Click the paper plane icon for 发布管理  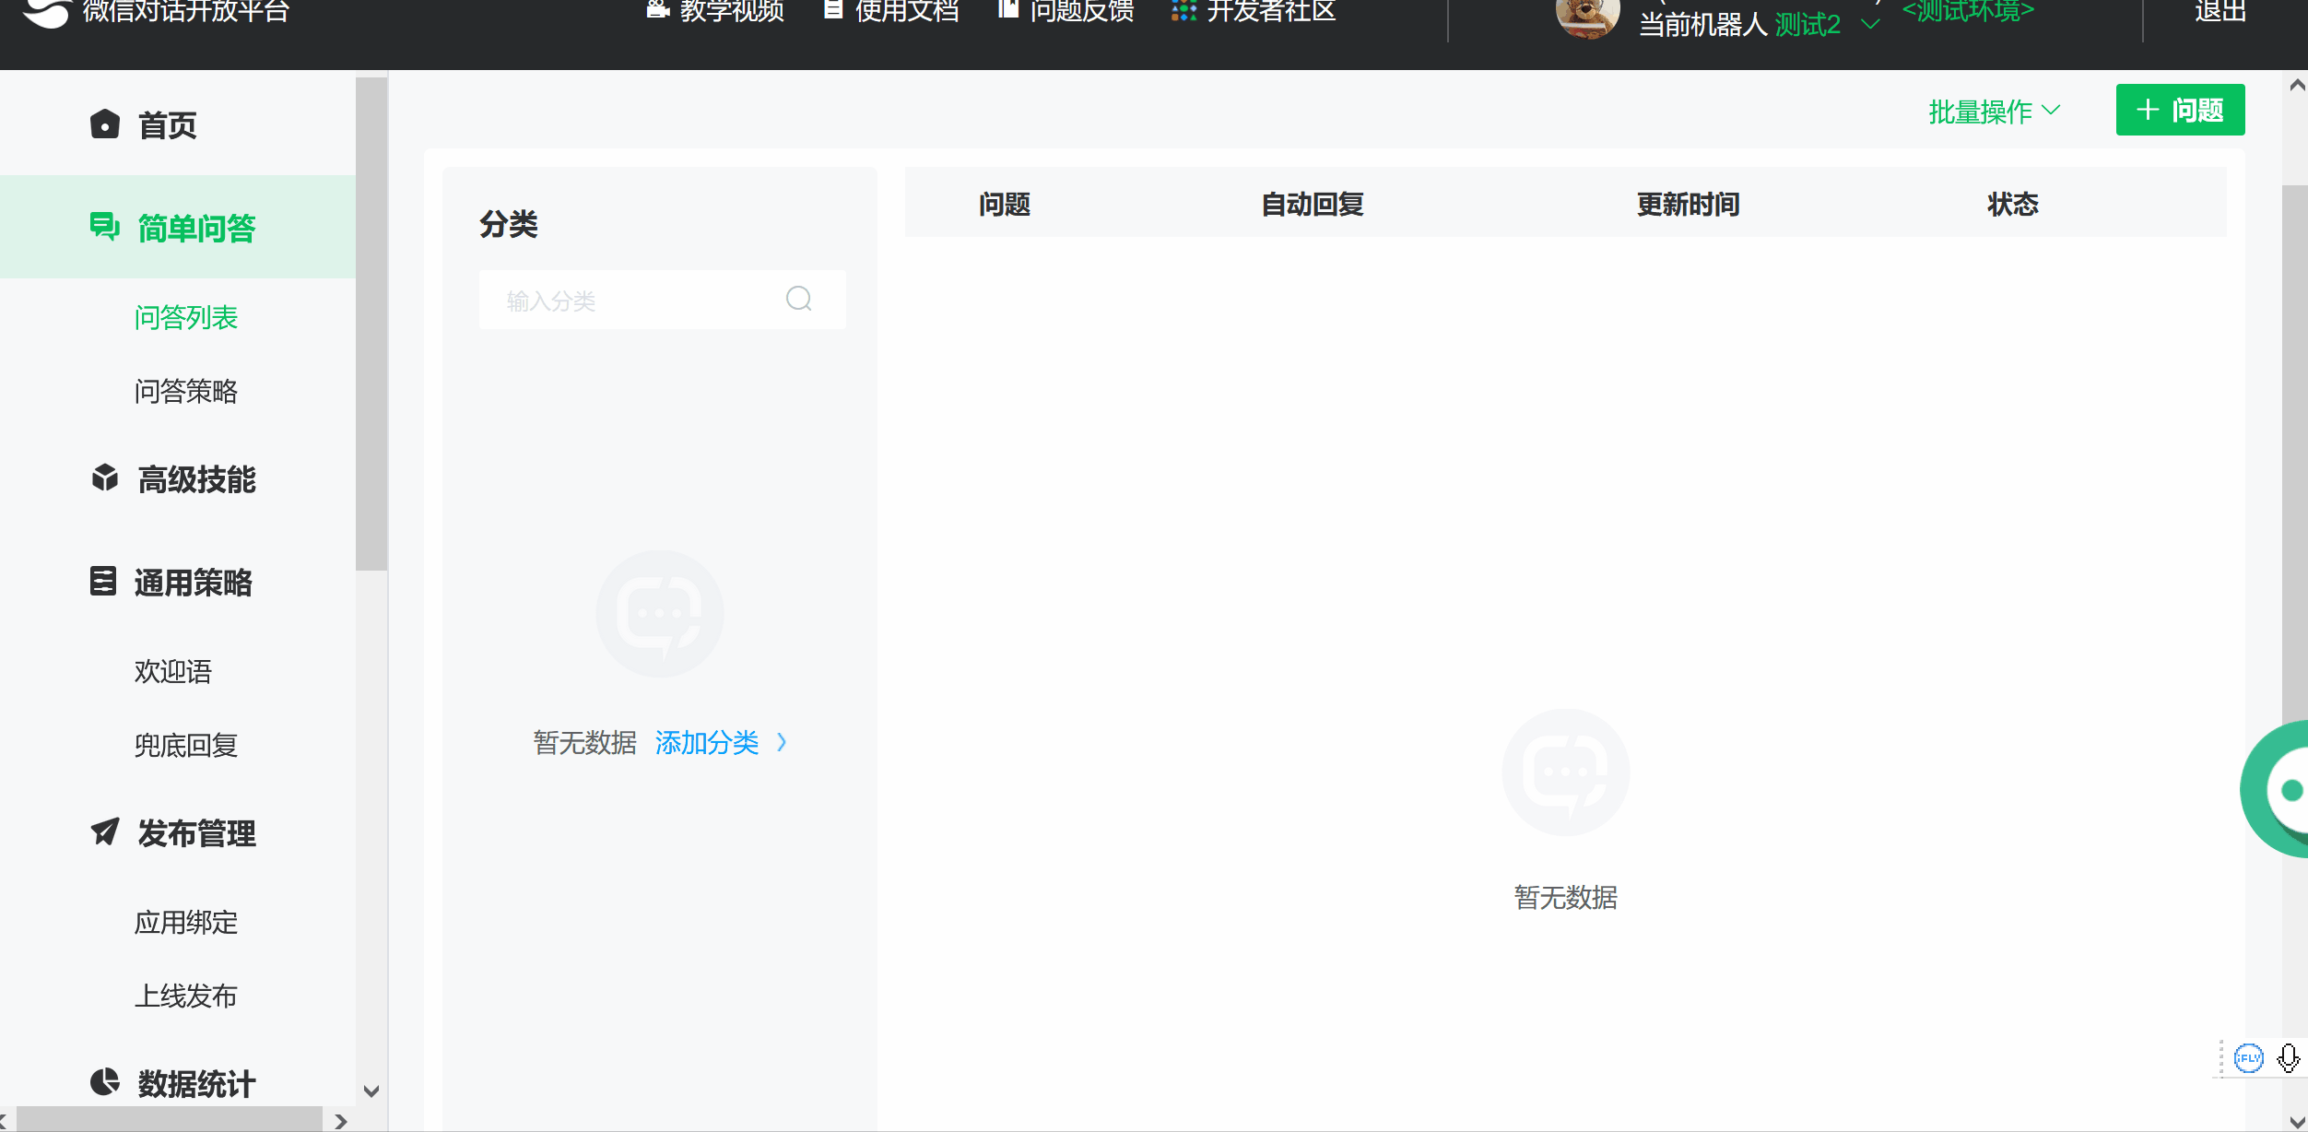tap(105, 831)
